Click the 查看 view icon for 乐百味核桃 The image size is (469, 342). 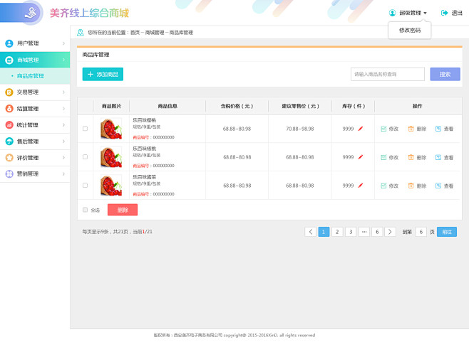(438, 157)
